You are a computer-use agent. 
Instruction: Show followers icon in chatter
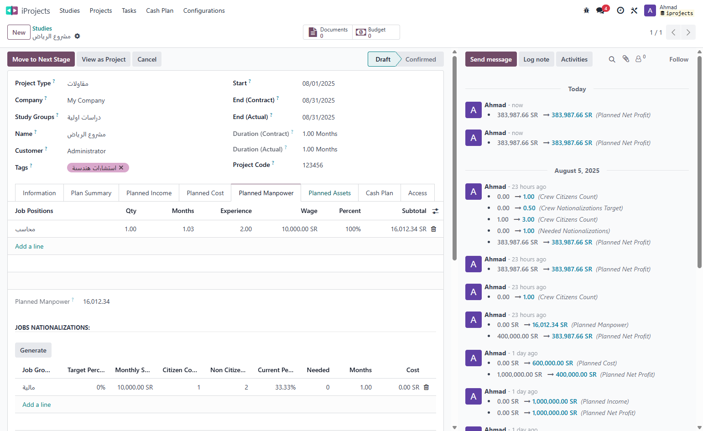[x=640, y=59]
